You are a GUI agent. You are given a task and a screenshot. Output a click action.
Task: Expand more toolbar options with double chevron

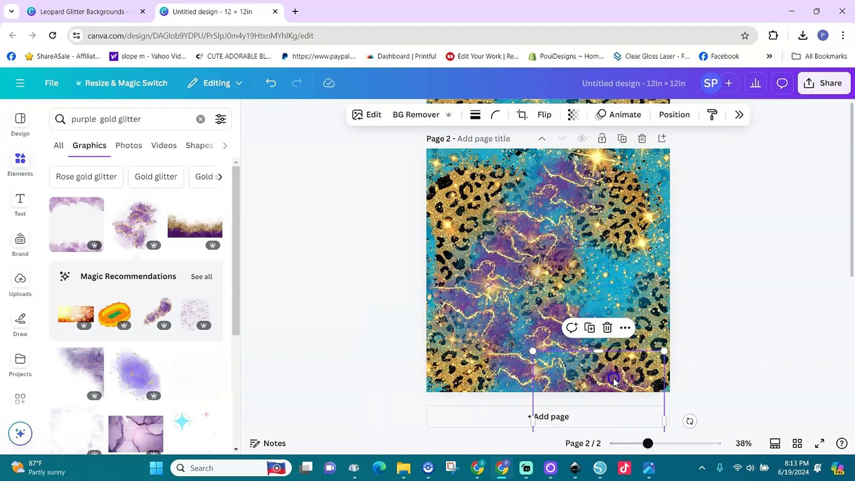[739, 114]
